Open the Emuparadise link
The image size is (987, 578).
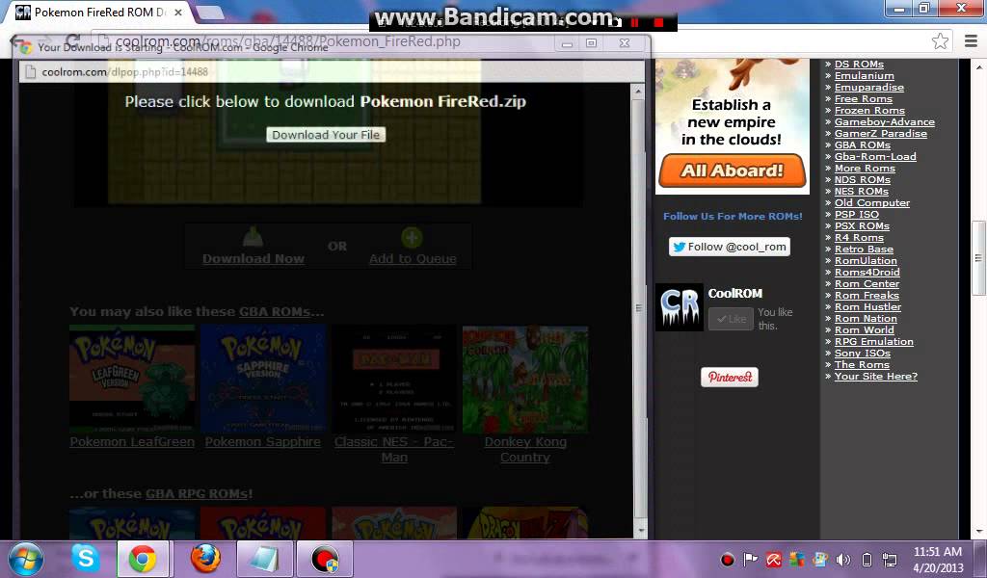(868, 88)
